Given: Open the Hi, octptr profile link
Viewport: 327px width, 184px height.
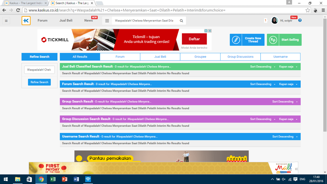Looking at the screenshot, I should point(286,21).
